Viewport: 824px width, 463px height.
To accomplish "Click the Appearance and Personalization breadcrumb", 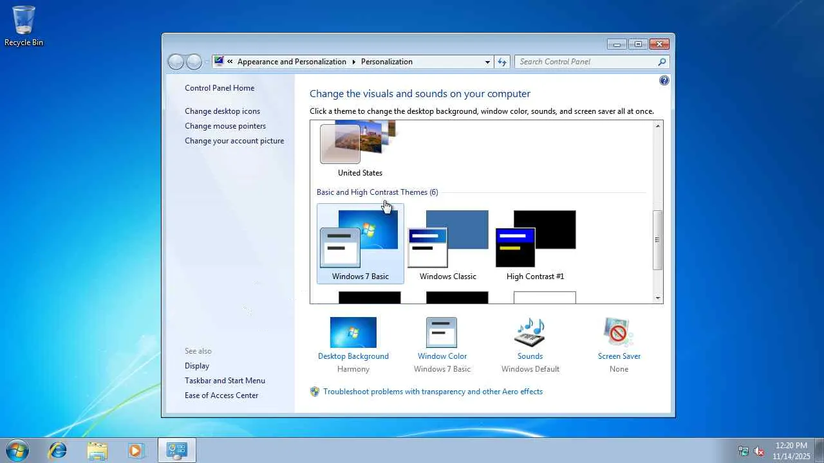I will (292, 62).
